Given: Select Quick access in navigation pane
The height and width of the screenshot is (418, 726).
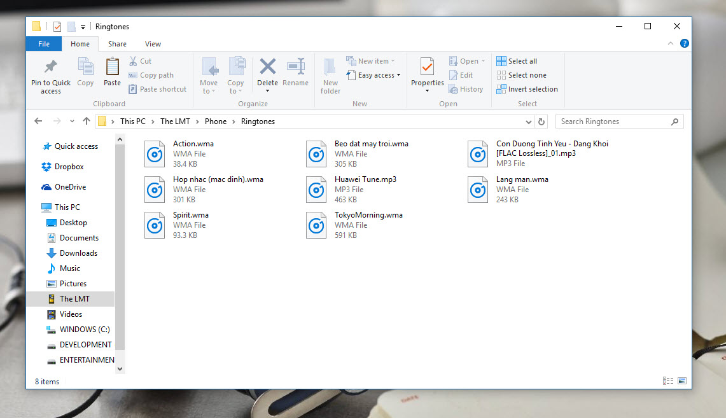Looking at the screenshot, I should point(70,146).
